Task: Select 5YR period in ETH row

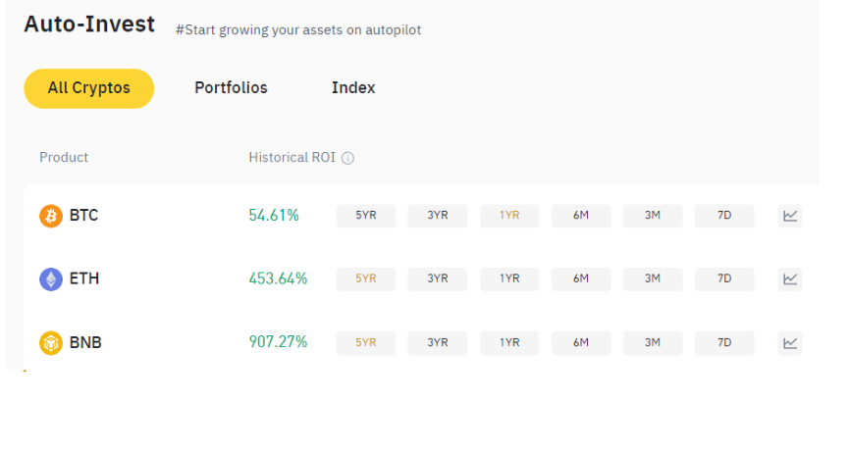Action: (366, 279)
